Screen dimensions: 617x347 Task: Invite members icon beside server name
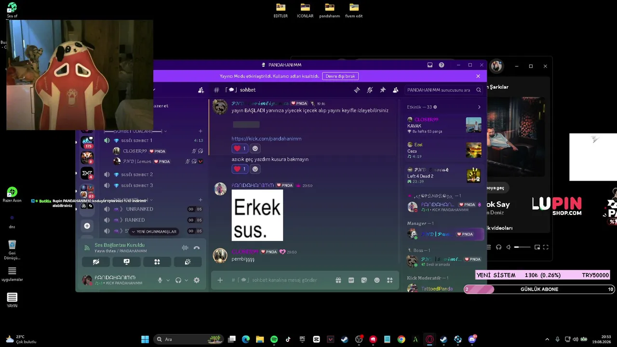click(x=201, y=90)
